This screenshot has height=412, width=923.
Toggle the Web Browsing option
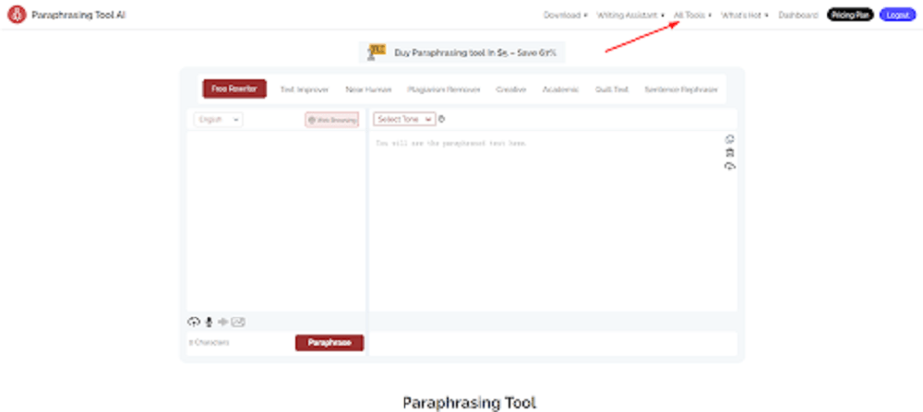(x=331, y=120)
